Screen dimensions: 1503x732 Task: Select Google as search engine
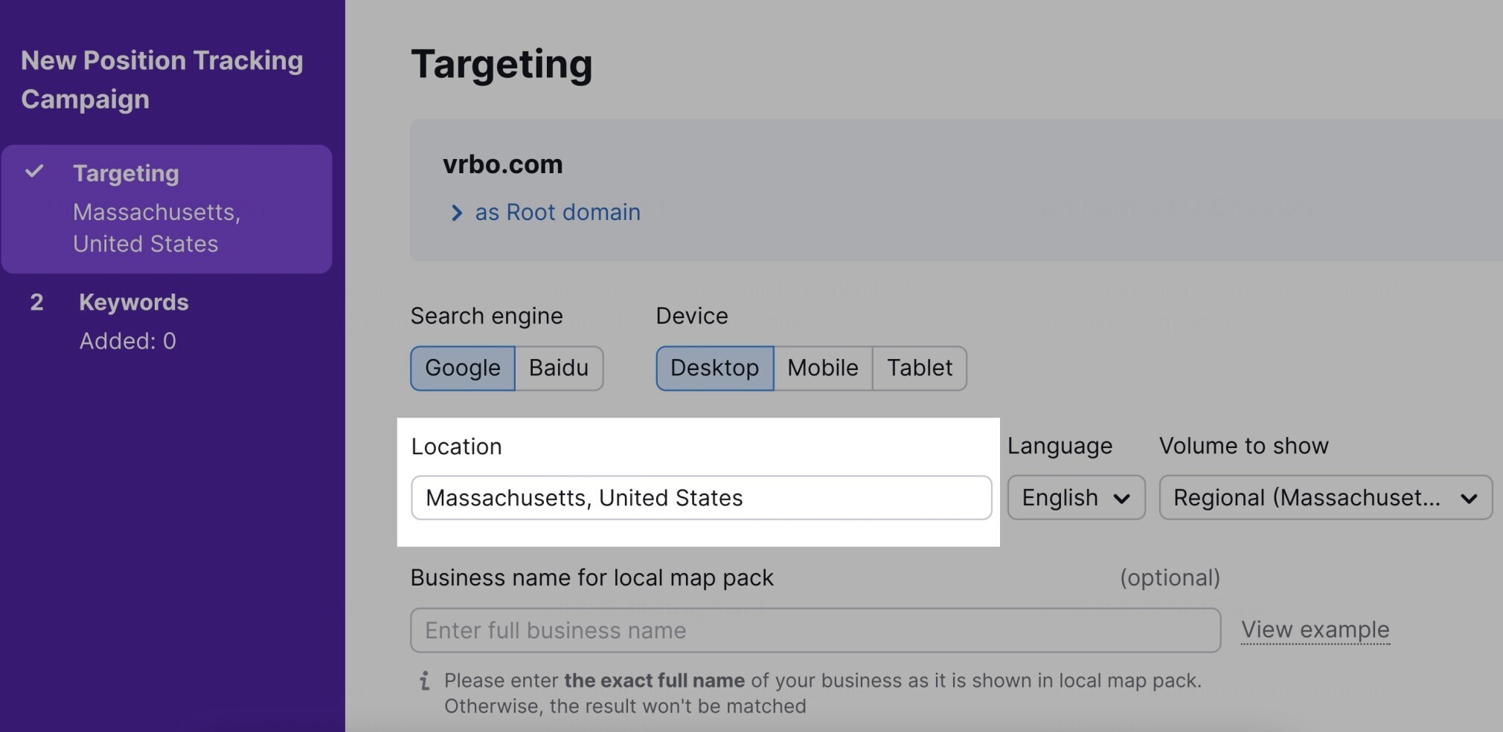tap(462, 368)
